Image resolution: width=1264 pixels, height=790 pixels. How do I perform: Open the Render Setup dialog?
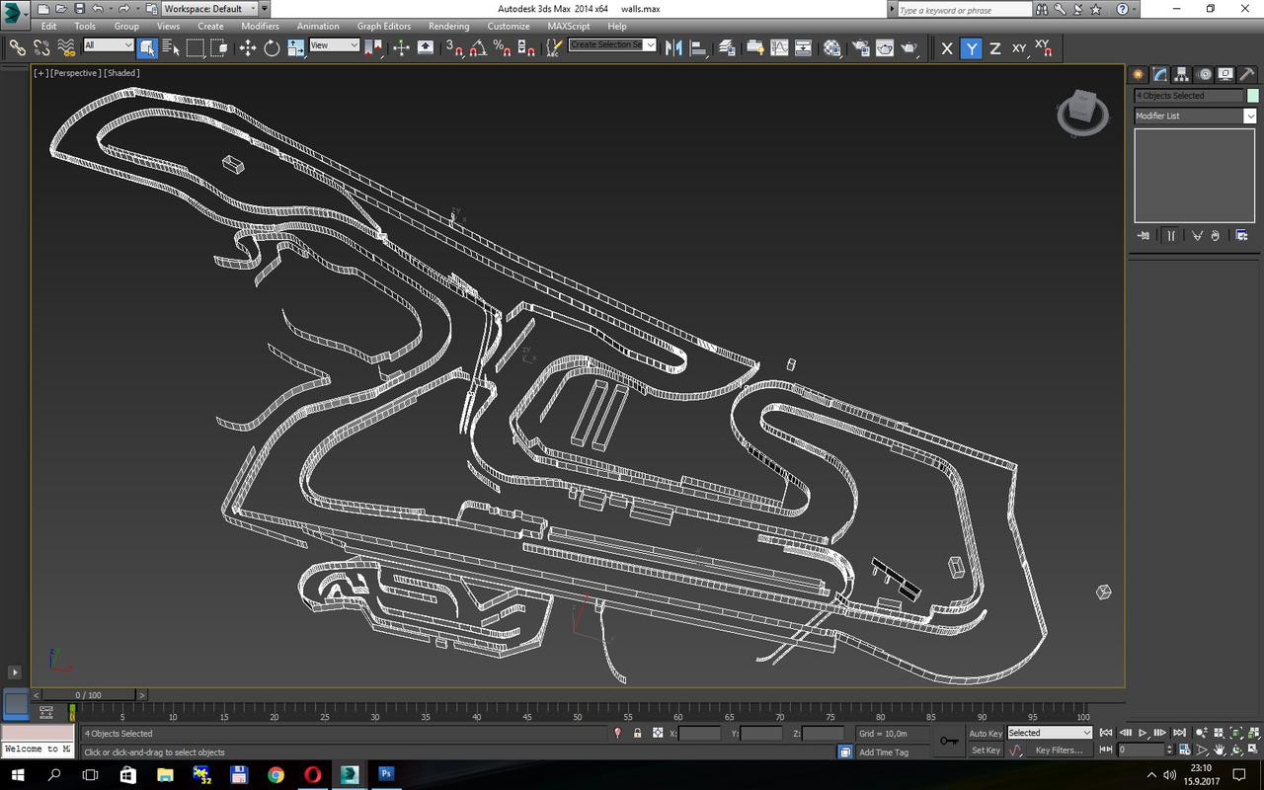tap(859, 46)
